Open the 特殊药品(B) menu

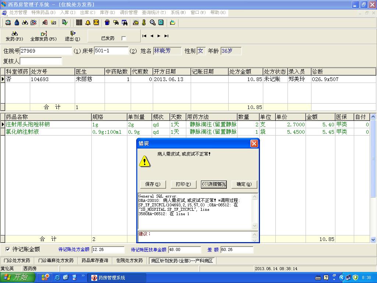[43, 13]
